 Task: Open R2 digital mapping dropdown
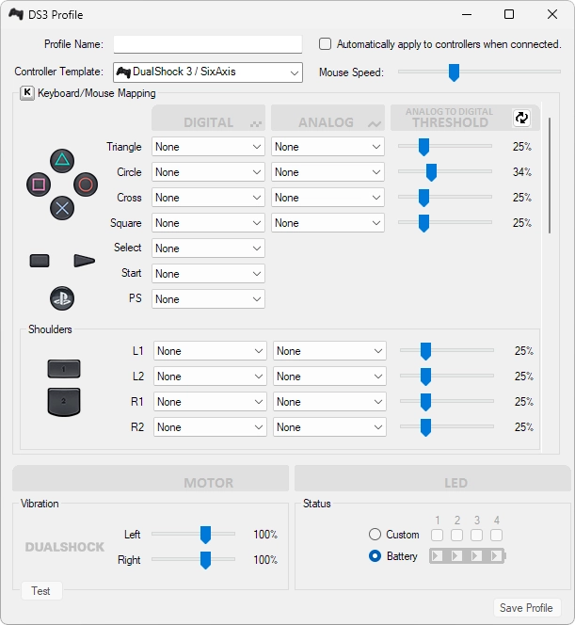[210, 427]
